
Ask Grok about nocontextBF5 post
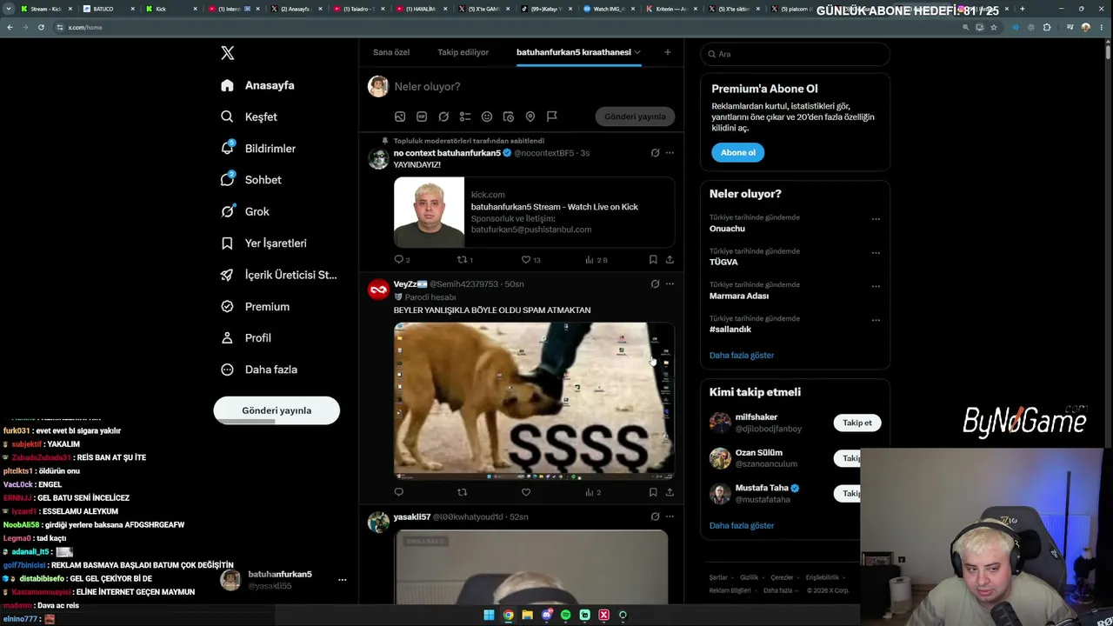pos(655,153)
